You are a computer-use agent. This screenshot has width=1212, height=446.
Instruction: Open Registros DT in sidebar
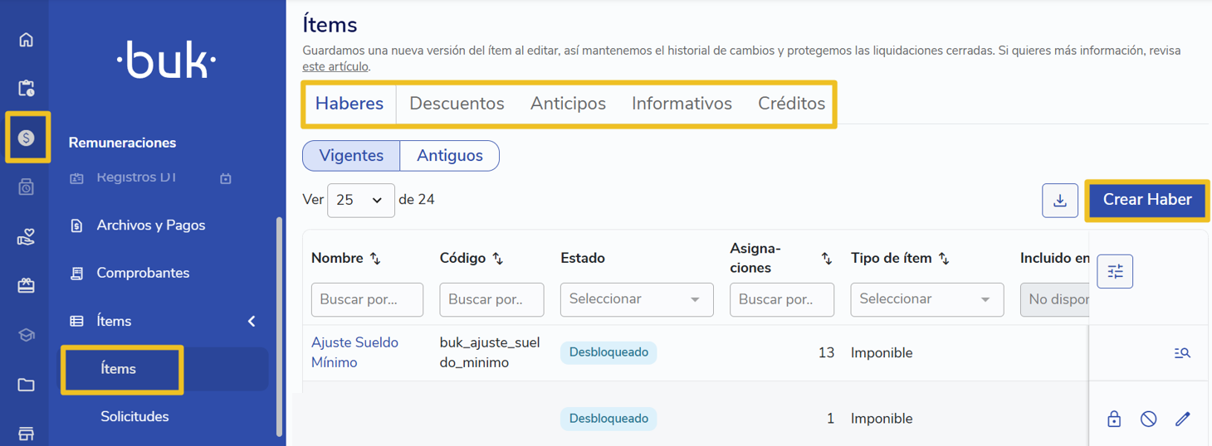pyautogui.click(x=137, y=177)
